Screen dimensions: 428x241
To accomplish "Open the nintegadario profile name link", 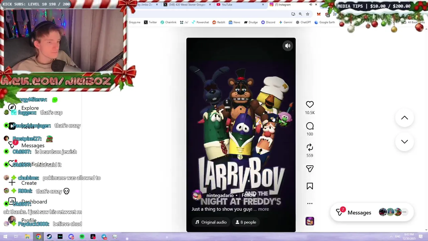I will tap(220, 195).
